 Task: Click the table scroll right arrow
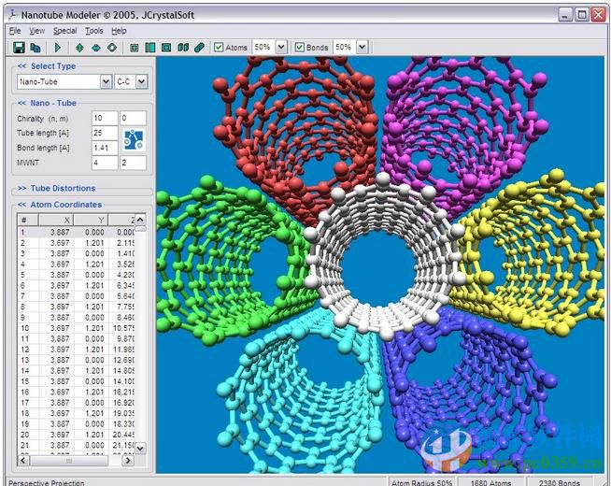click(128, 461)
